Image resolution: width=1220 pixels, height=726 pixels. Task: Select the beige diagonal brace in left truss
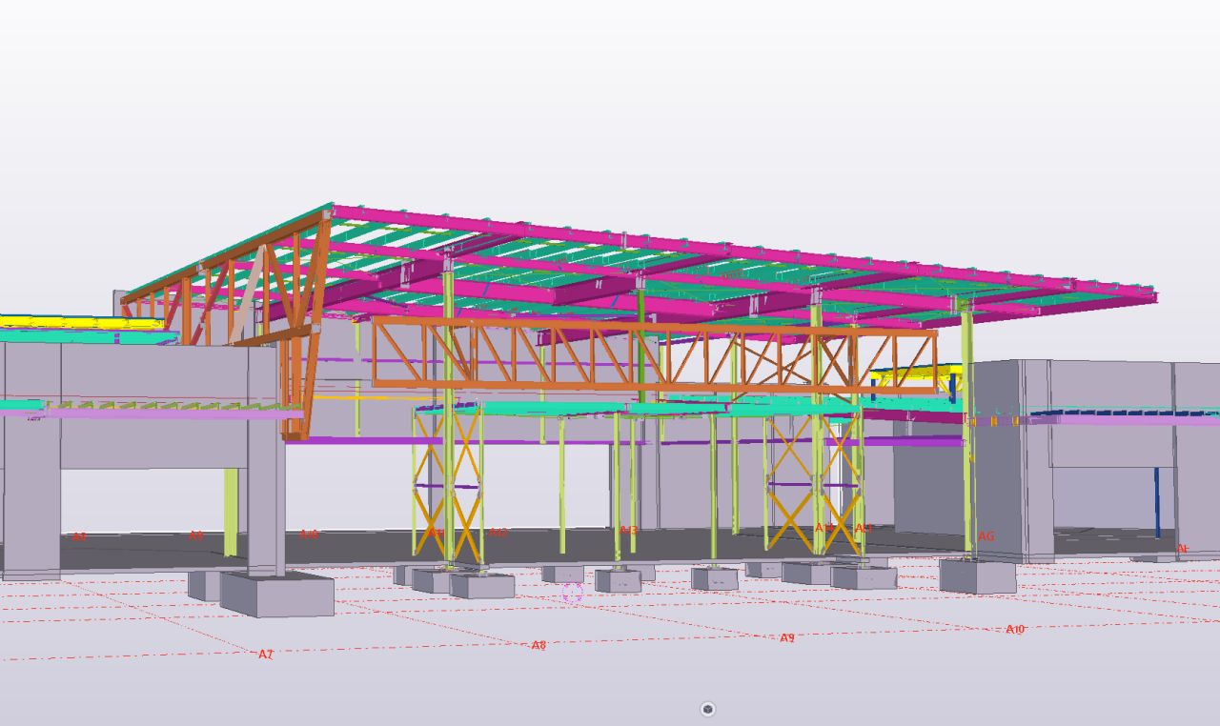click(x=249, y=295)
